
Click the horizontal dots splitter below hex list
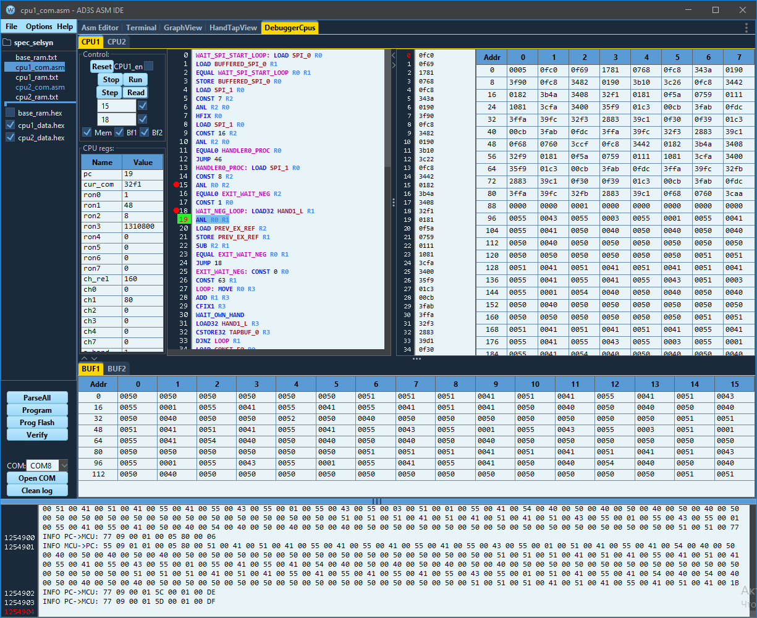(417, 358)
